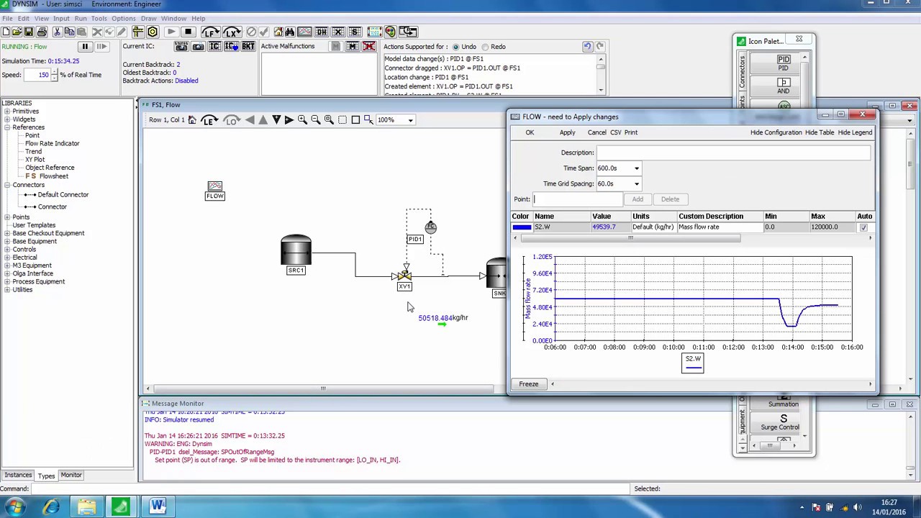Open the Time Span dropdown

pos(636,168)
